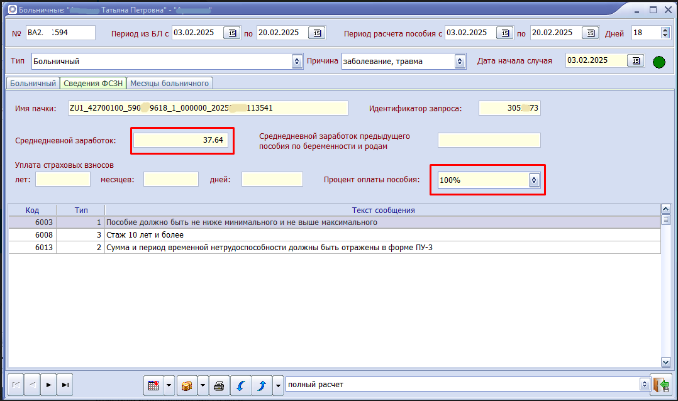This screenshot has height=401, width=678.
Task: Sort by Текст сообщения column header
Action: tap(382, 210)
